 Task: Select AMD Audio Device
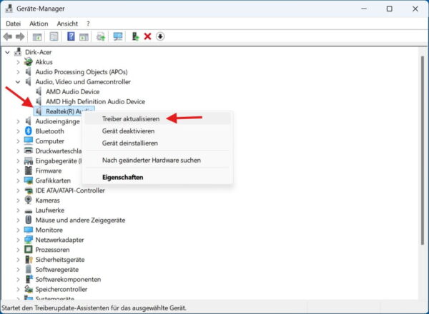(72, 92)
